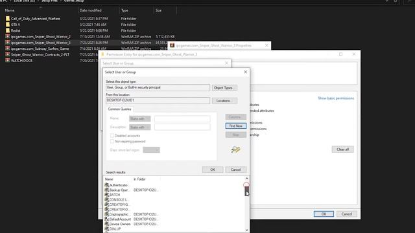Open the Description 'Starts with' dropdown
This screenshot has height=233, width=415.
click(x=140, y=128)
